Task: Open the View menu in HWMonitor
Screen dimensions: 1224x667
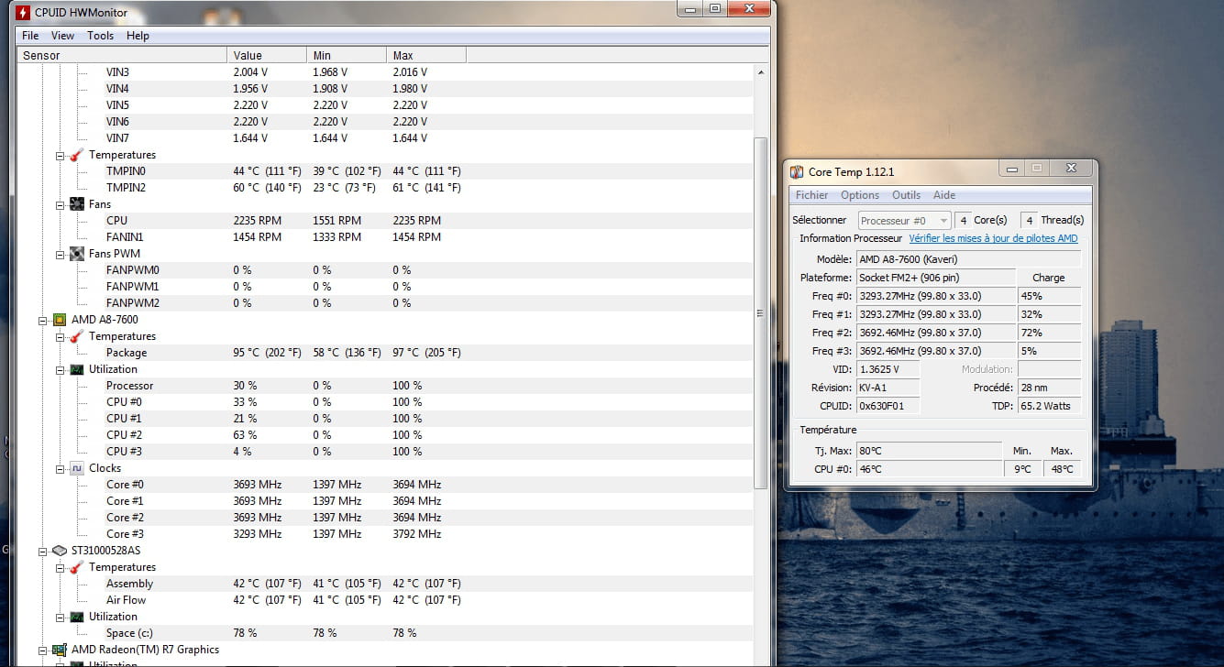Action: 62,36
